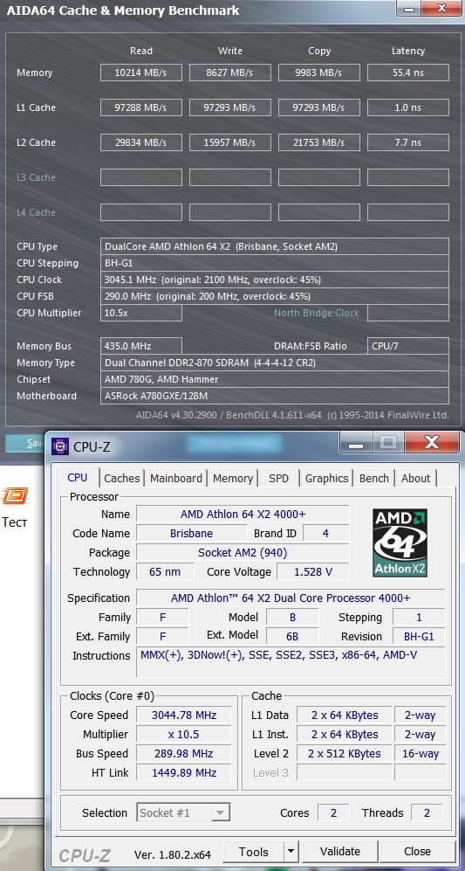465x871 pixels.
Task: Click Motherboard ASRock A780GXE/128M field
Action: tap(275, 396)
